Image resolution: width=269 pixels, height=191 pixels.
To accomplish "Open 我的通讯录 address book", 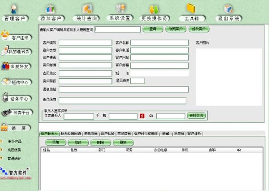I will pos(17,51).
